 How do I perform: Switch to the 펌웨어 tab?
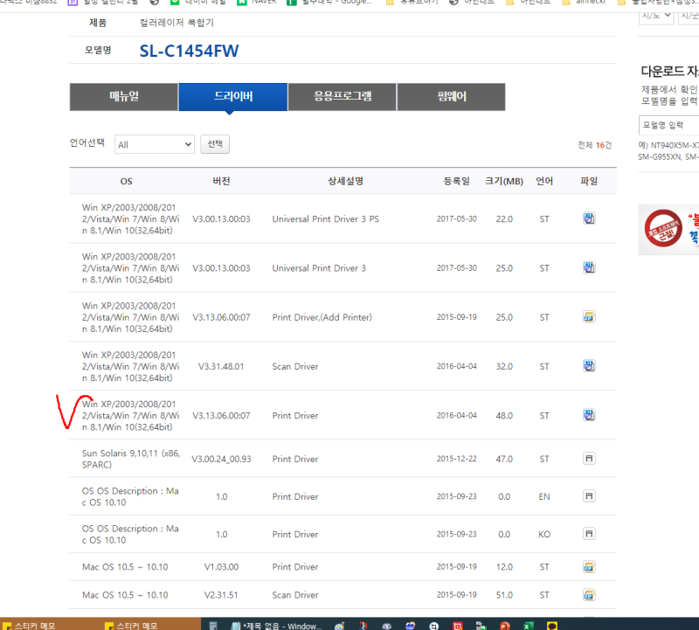451,97
